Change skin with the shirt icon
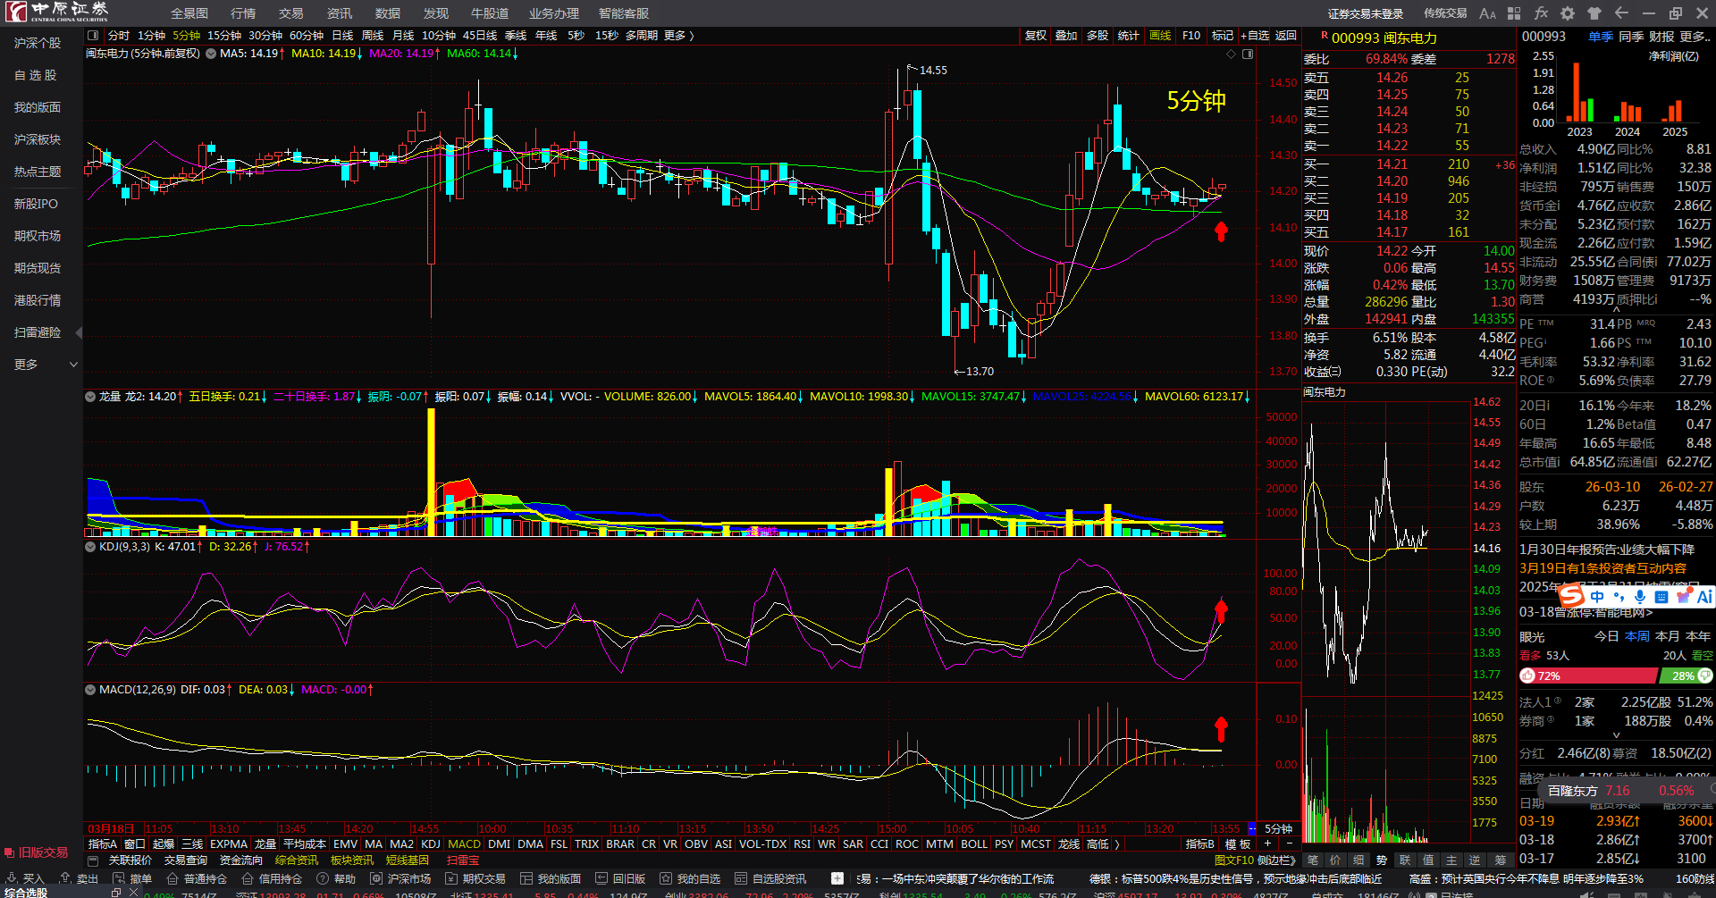The height and width of the screenshot is (898, 1716). (x=1594, y=13)
